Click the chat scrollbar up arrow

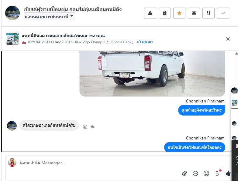click(x=236, y=53)
